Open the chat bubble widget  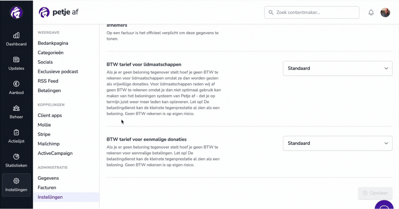384,205
